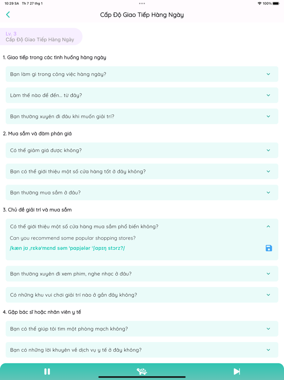The image size is (284, 380).
Task: Save the pronunciation with the floppy disk icon
Action: [269, 248]
